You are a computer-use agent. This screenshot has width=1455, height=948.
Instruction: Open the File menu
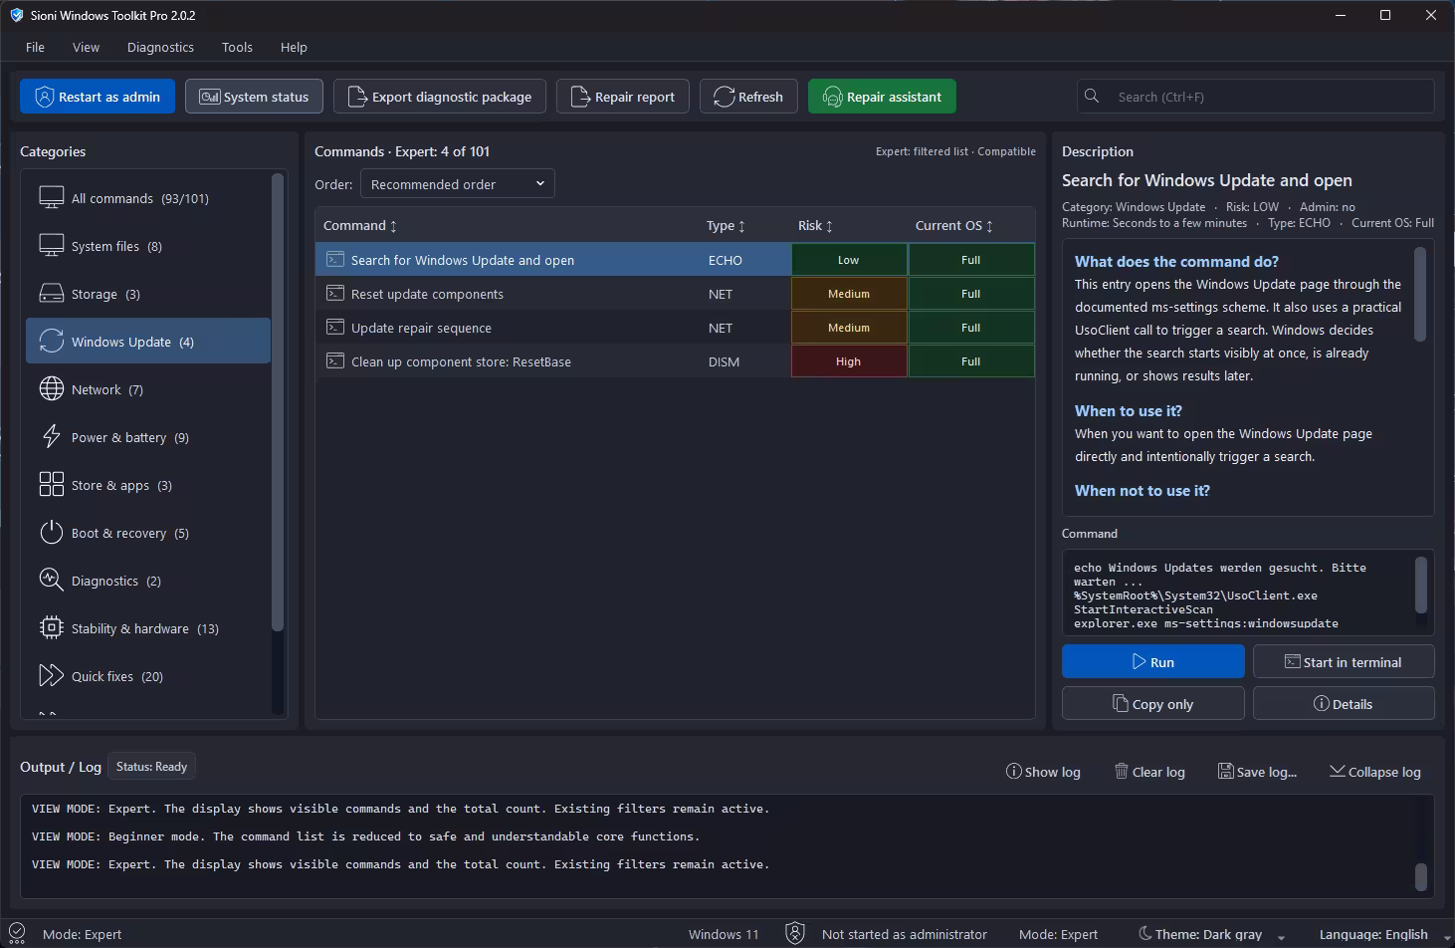35,47
